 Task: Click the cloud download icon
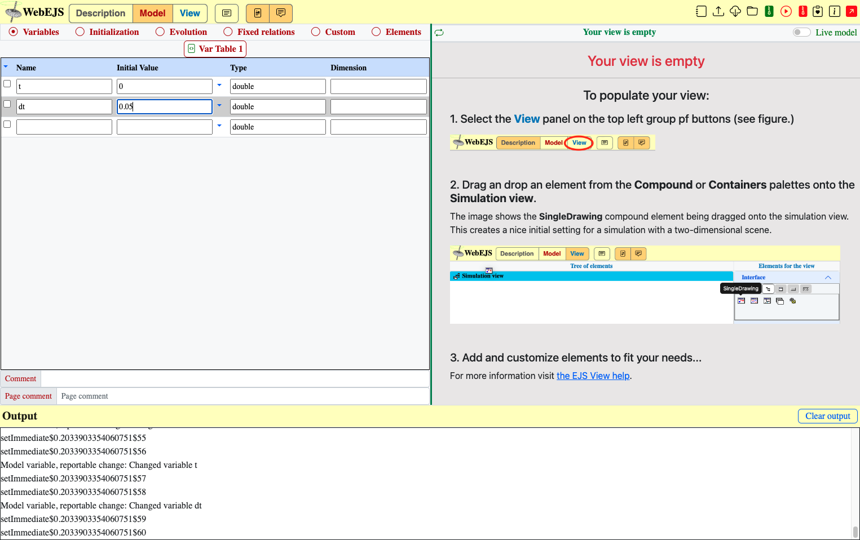click(735, 11)
